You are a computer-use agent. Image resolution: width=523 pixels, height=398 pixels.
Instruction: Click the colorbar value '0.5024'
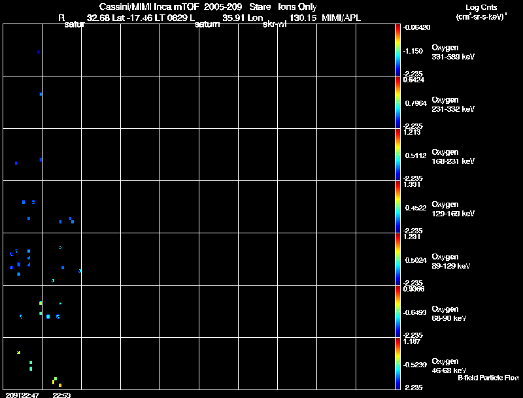tap(416, 260)
